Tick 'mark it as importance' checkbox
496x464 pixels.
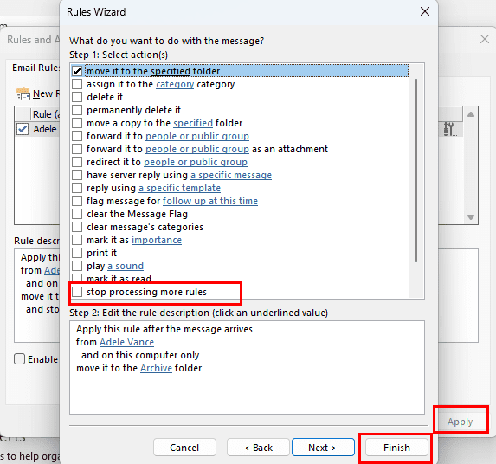pos(77,240)
